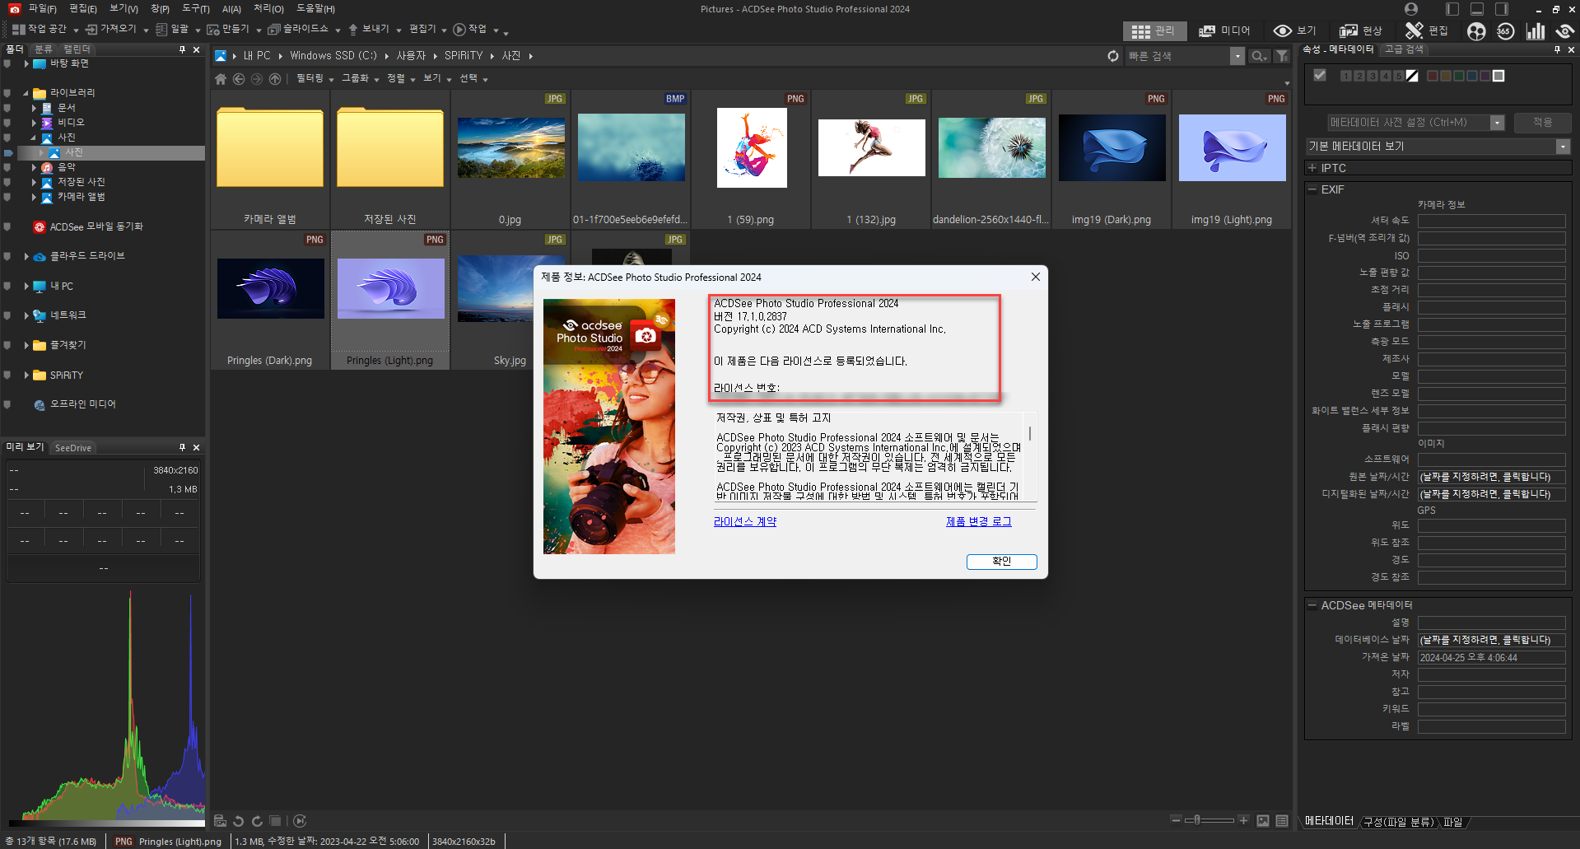Pin the folder pane with pushpin icon
The image size is (1580, 849).
[x=182, y=49]
